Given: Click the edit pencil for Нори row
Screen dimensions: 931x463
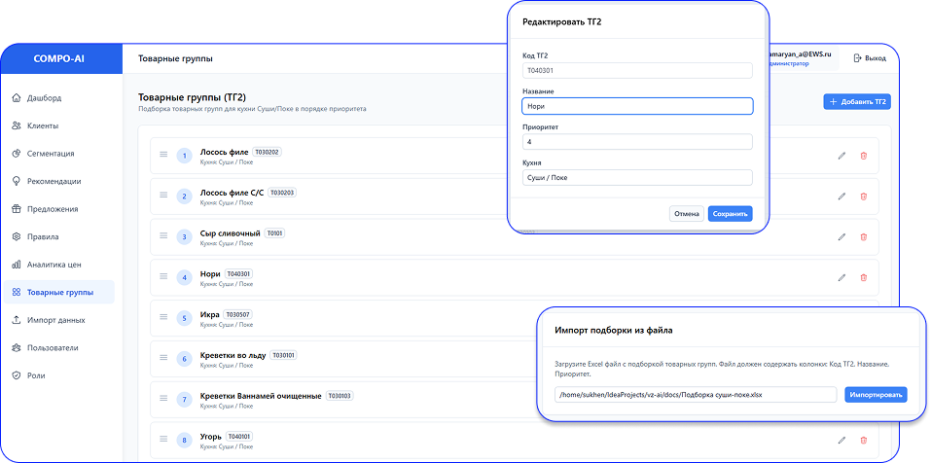Looking at the screenshot, I should coord(841,278).
